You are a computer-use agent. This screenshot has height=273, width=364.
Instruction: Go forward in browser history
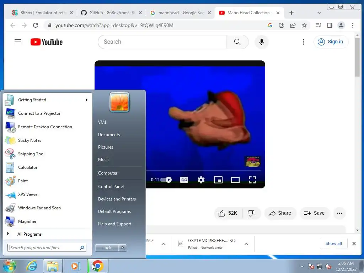coord(24,25)
